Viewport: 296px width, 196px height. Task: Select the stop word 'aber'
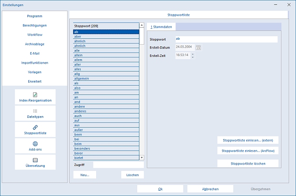(x=106, y=37)
